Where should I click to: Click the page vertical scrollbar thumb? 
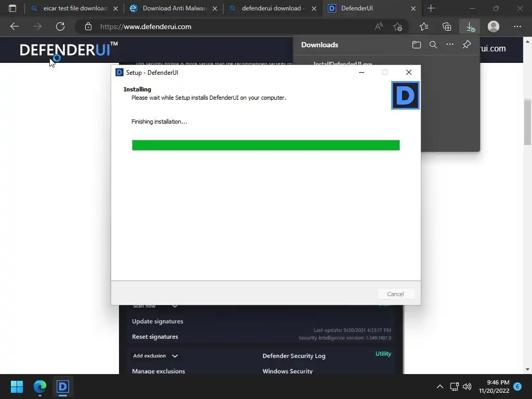(527, 122)
